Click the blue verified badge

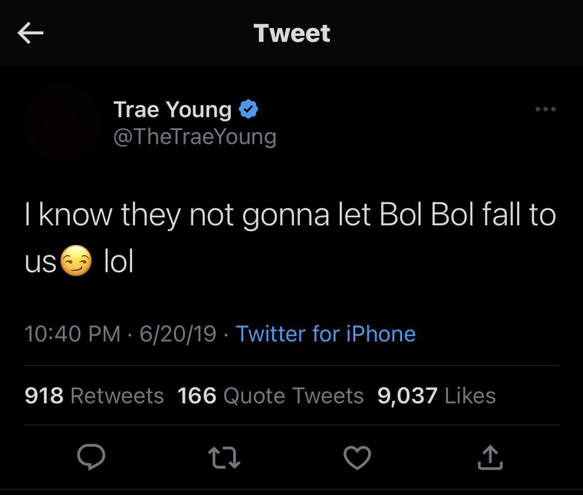[x=248, y=109]
